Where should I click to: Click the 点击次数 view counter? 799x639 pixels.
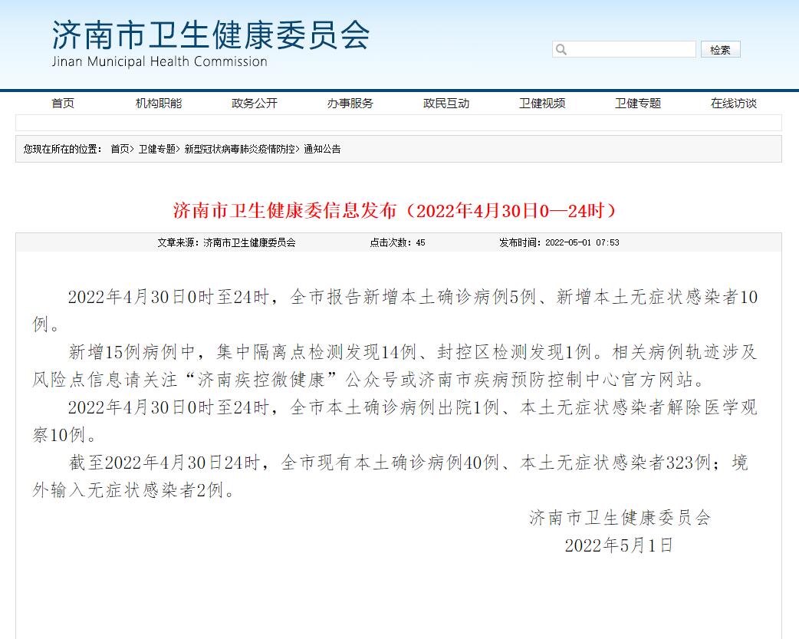coord(397,242)
